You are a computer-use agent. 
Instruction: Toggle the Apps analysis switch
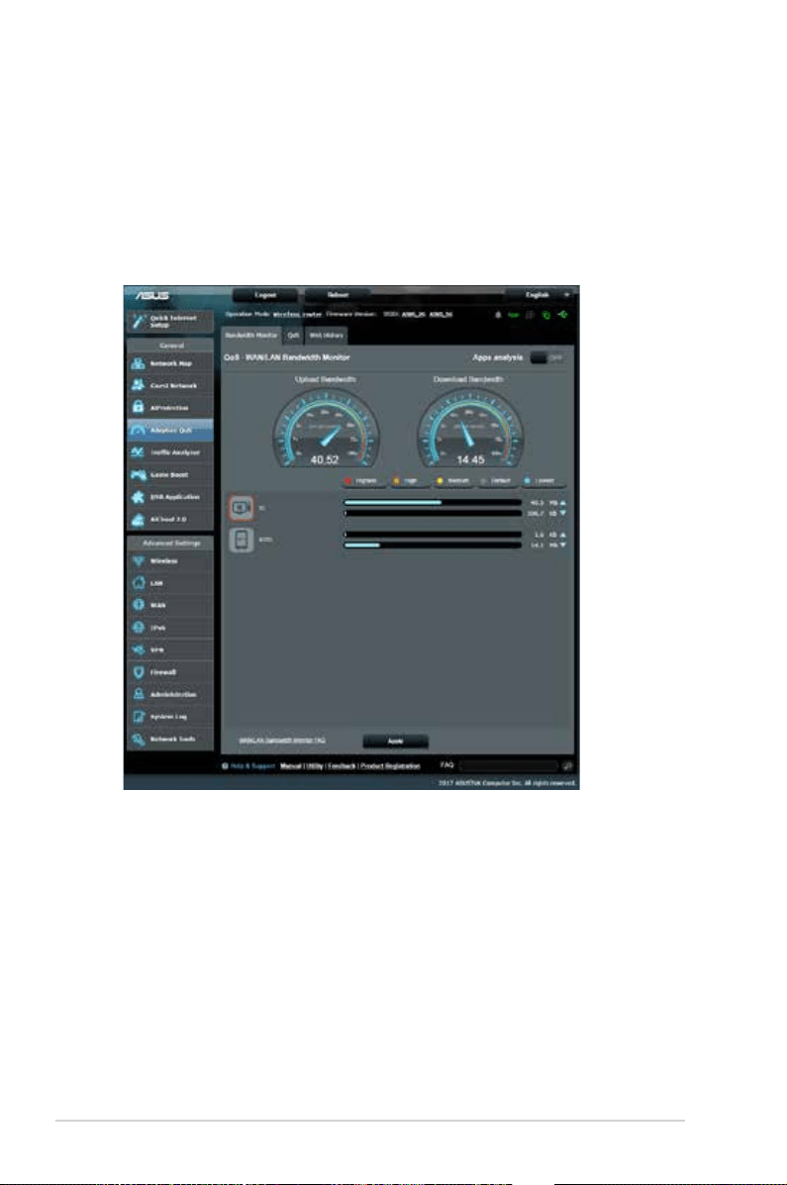[x=546, y=357]
